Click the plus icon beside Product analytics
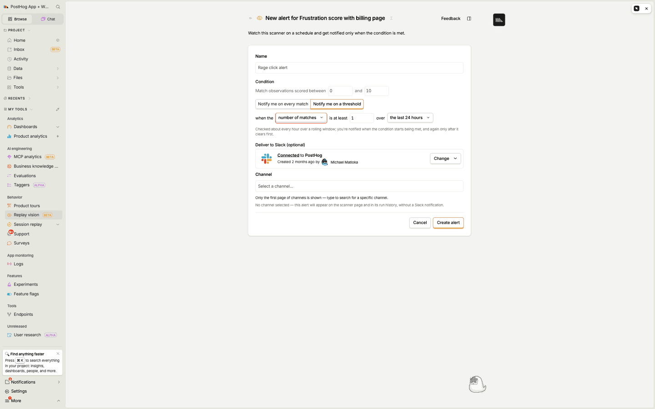The height and width of the screenshot is (409, 655). tap(58, 136)
